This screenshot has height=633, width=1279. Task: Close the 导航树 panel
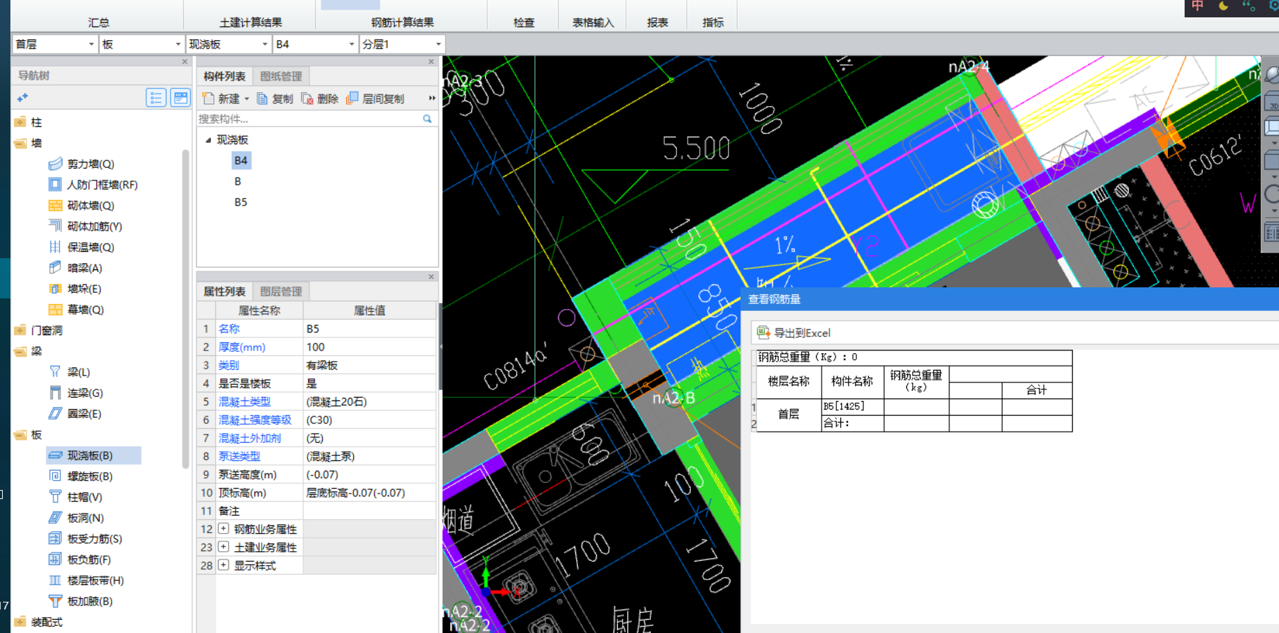[185, 62]
